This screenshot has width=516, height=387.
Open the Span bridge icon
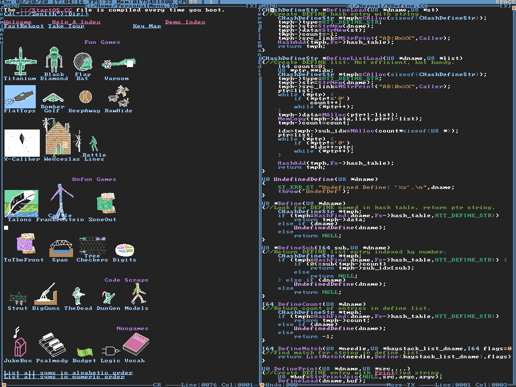click(61, 248)
